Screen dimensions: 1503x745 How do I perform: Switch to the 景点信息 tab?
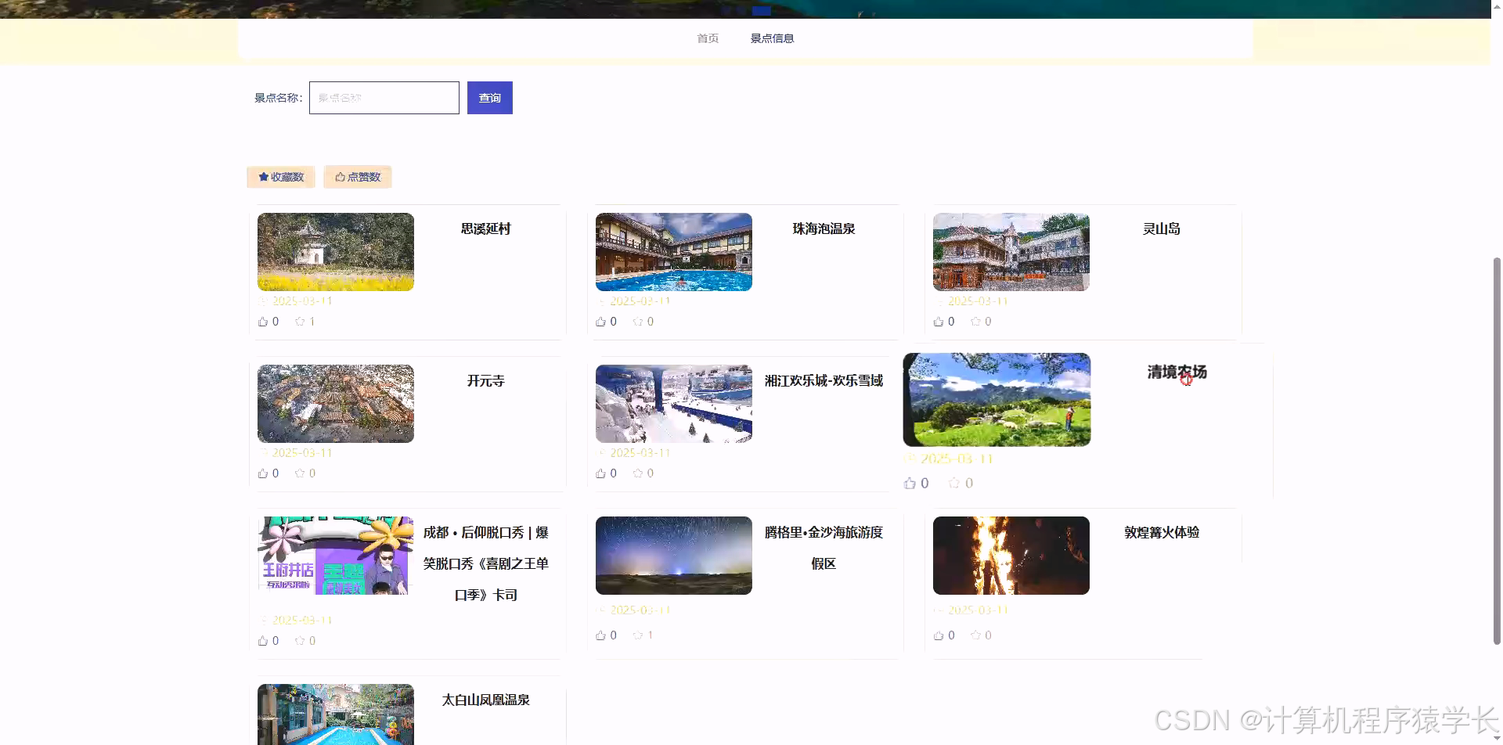click(x=772, y=38)
